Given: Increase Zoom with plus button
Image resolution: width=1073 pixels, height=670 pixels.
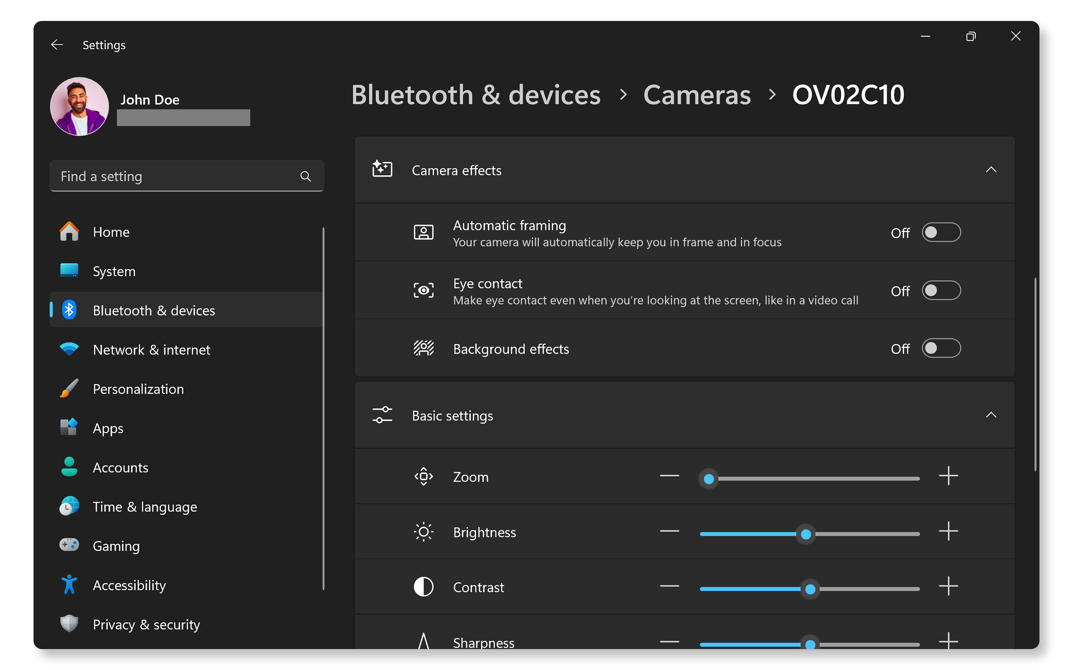Looking at the screenshot, I should pos(948,476).
